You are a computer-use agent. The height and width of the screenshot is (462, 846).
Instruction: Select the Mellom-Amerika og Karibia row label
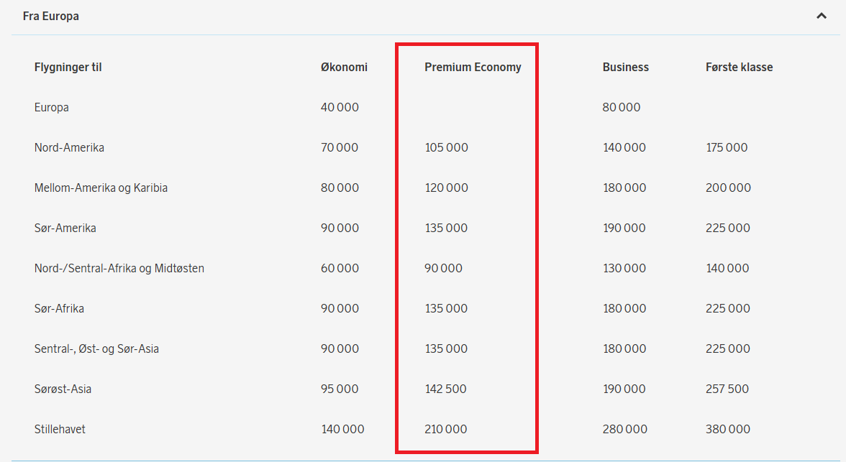[101, 188]
